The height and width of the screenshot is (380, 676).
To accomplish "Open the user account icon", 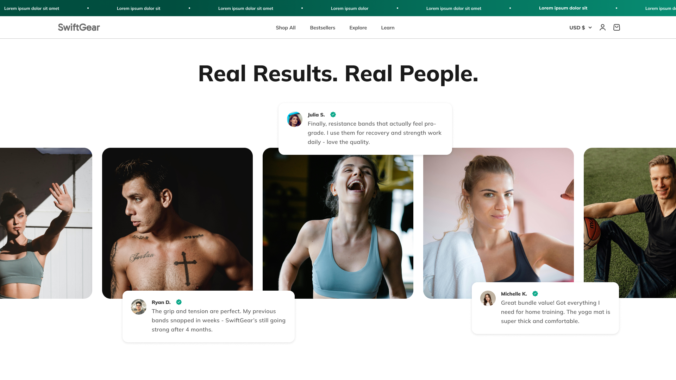I will click(602, 27).
